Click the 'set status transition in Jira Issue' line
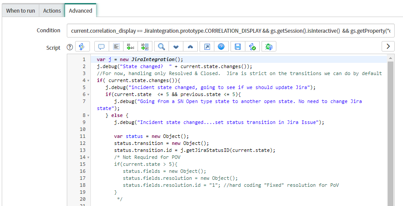Screen dimensions: 403x206 [x=219, y=122]
